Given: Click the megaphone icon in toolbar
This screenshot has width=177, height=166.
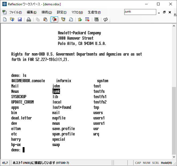Looking at the screenshot, I should point(106,19).
